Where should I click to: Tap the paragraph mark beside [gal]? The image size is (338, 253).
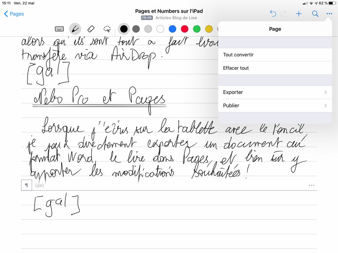tap(27, 185)
